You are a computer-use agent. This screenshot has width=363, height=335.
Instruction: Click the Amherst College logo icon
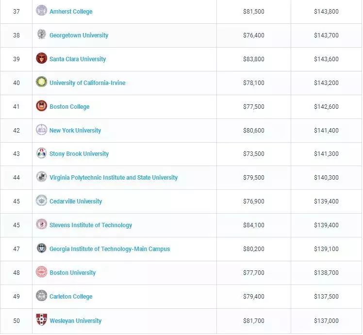point(42,11)
